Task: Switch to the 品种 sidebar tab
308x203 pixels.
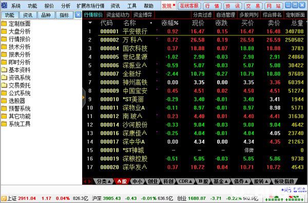Action: (x=46, y=15)
